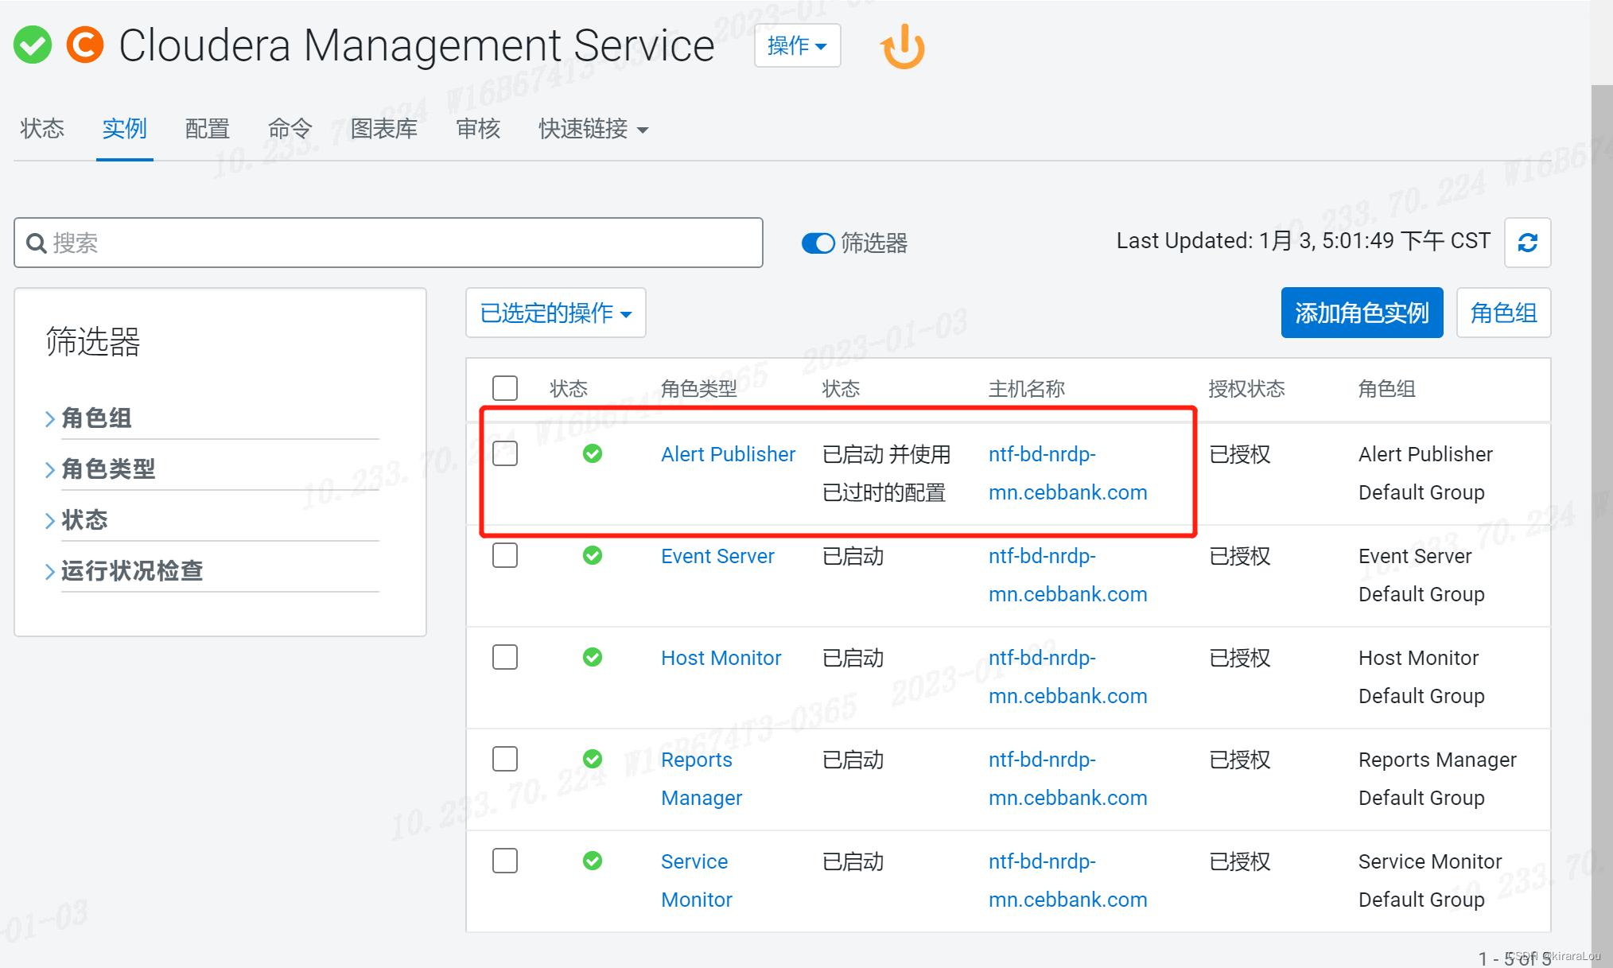The image size is (1613, 968).
Task: Click the 主机名称 column header
Action: click(x=1027, y=389)
